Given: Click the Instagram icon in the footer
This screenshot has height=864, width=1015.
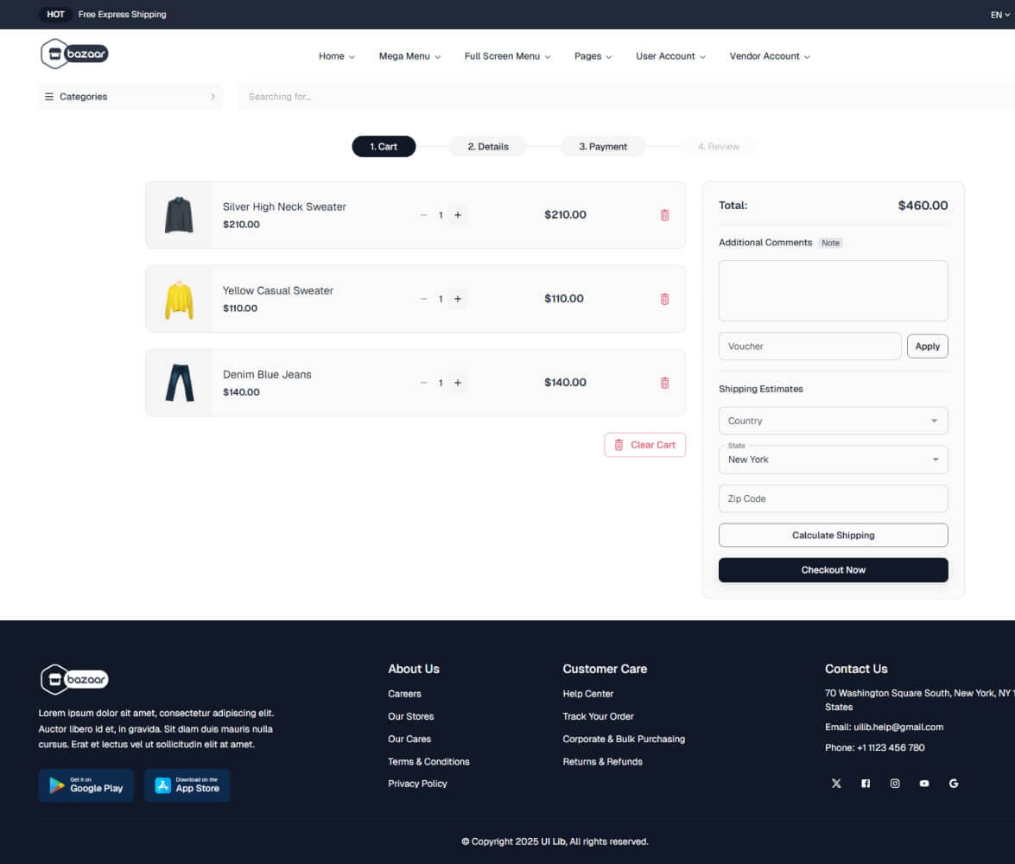Looking at the screenshot, I should tap(895, 783).
